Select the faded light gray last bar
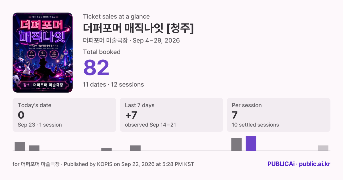Viewport: 343px width, 180px height. [323, 148]
